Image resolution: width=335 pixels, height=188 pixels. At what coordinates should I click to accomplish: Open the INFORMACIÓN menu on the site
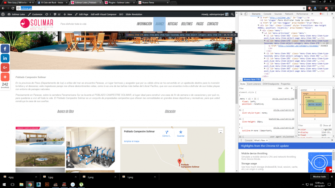tap(144, 24)
